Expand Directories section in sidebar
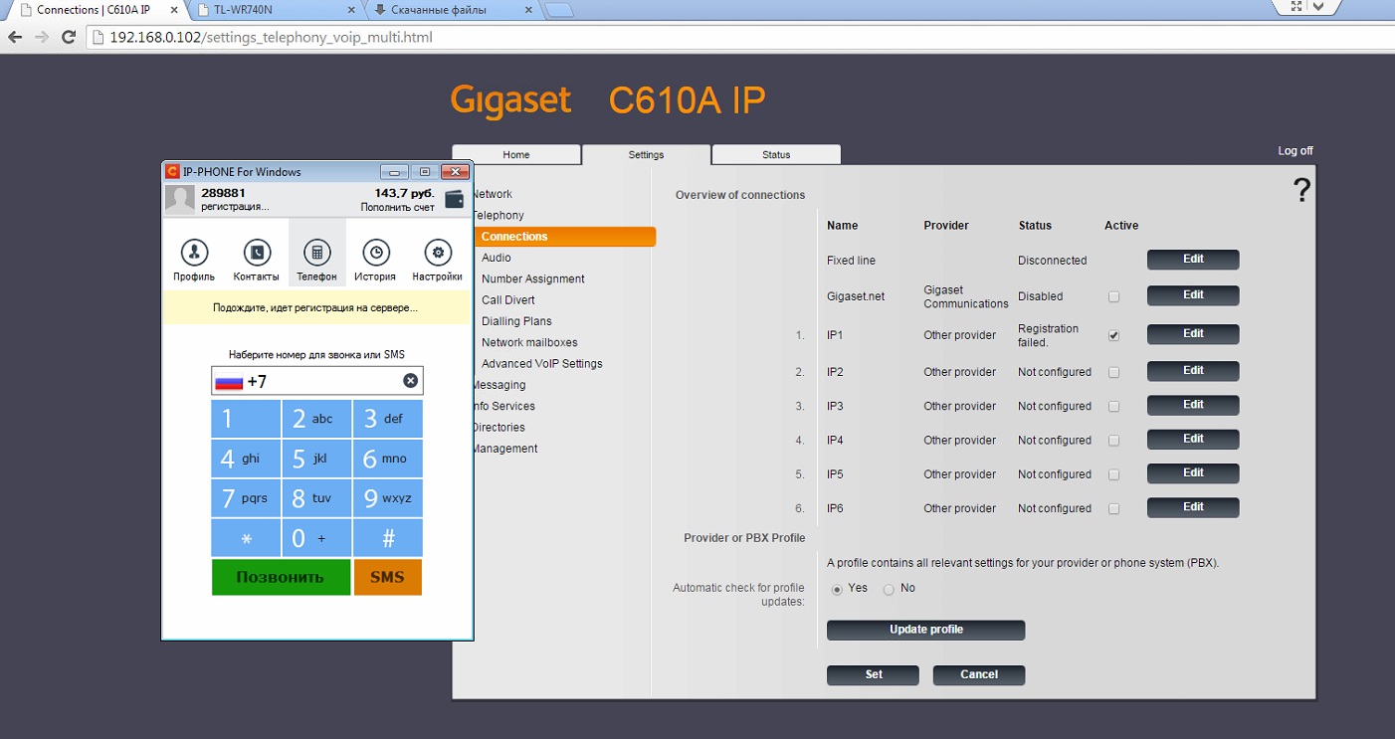The height and width of the screenshot is (739, 1395). pos(498,428)
